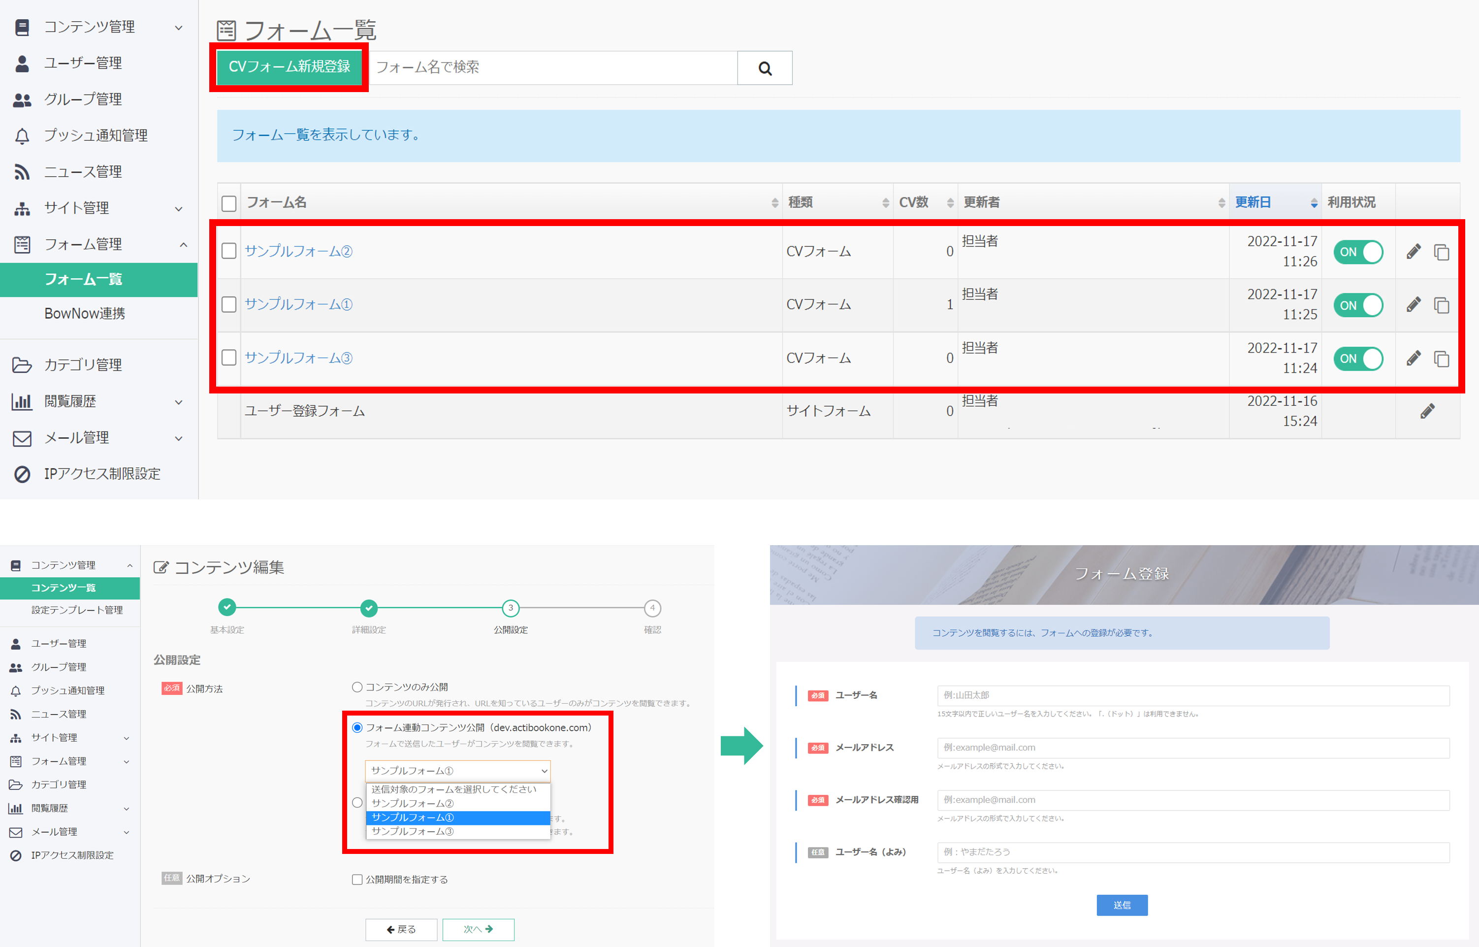Edit サンプルフォーム② with pencil icon
The width and height of the screenshot is (1479, 947).
click(x=1413, y=252)
